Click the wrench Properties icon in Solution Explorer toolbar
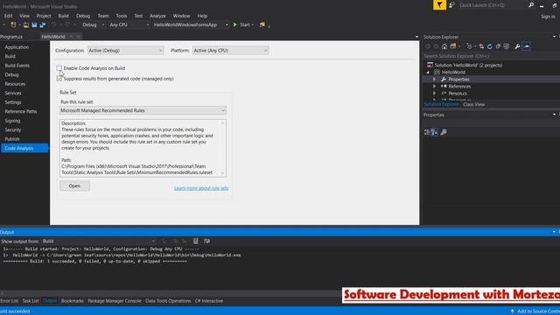This screenshot has height=315, width=560. (517, 46)
